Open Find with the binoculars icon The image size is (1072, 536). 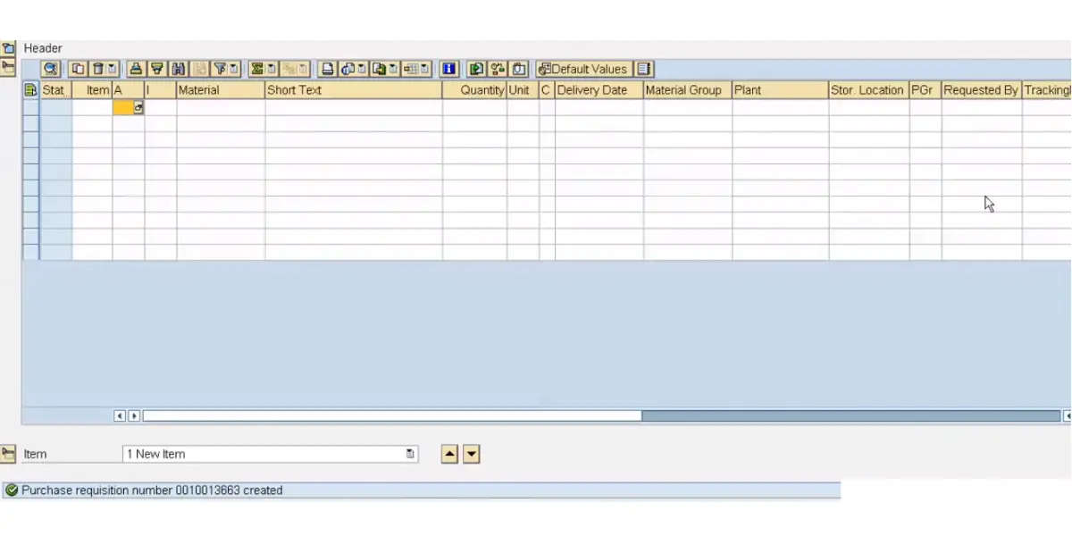[x=178, y=69]
